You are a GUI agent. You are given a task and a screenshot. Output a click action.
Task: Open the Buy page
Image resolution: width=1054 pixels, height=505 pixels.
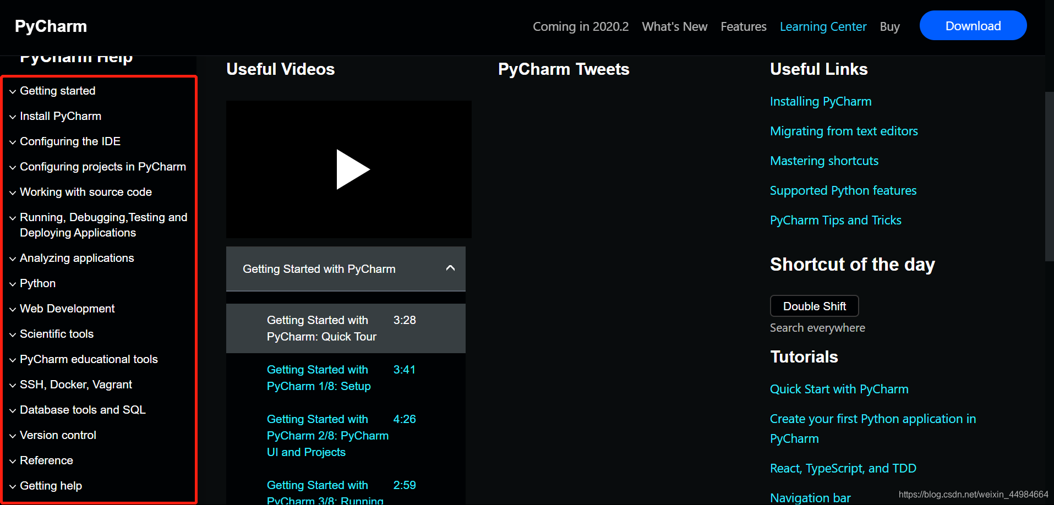pos(889,26)
